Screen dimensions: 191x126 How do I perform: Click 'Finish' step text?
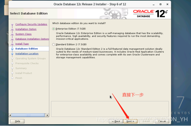pos(19,78)
